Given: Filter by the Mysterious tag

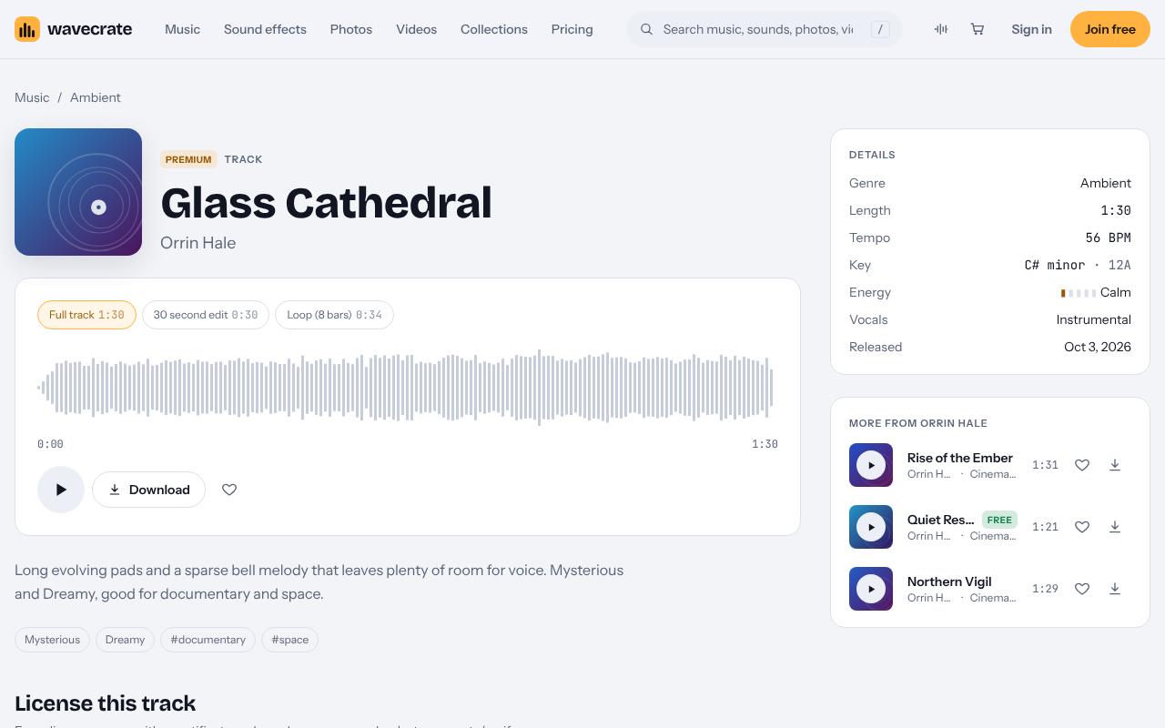Looking at the screenshot, I should click(52, 640).
